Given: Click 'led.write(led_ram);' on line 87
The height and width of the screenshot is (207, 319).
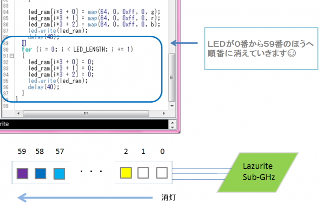Looking at the screenshot, I should (x=58, y=31).
